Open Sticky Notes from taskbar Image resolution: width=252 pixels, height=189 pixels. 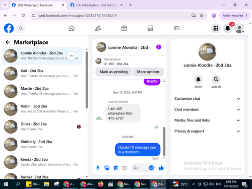pyautogui.click(x=33, y=184)
